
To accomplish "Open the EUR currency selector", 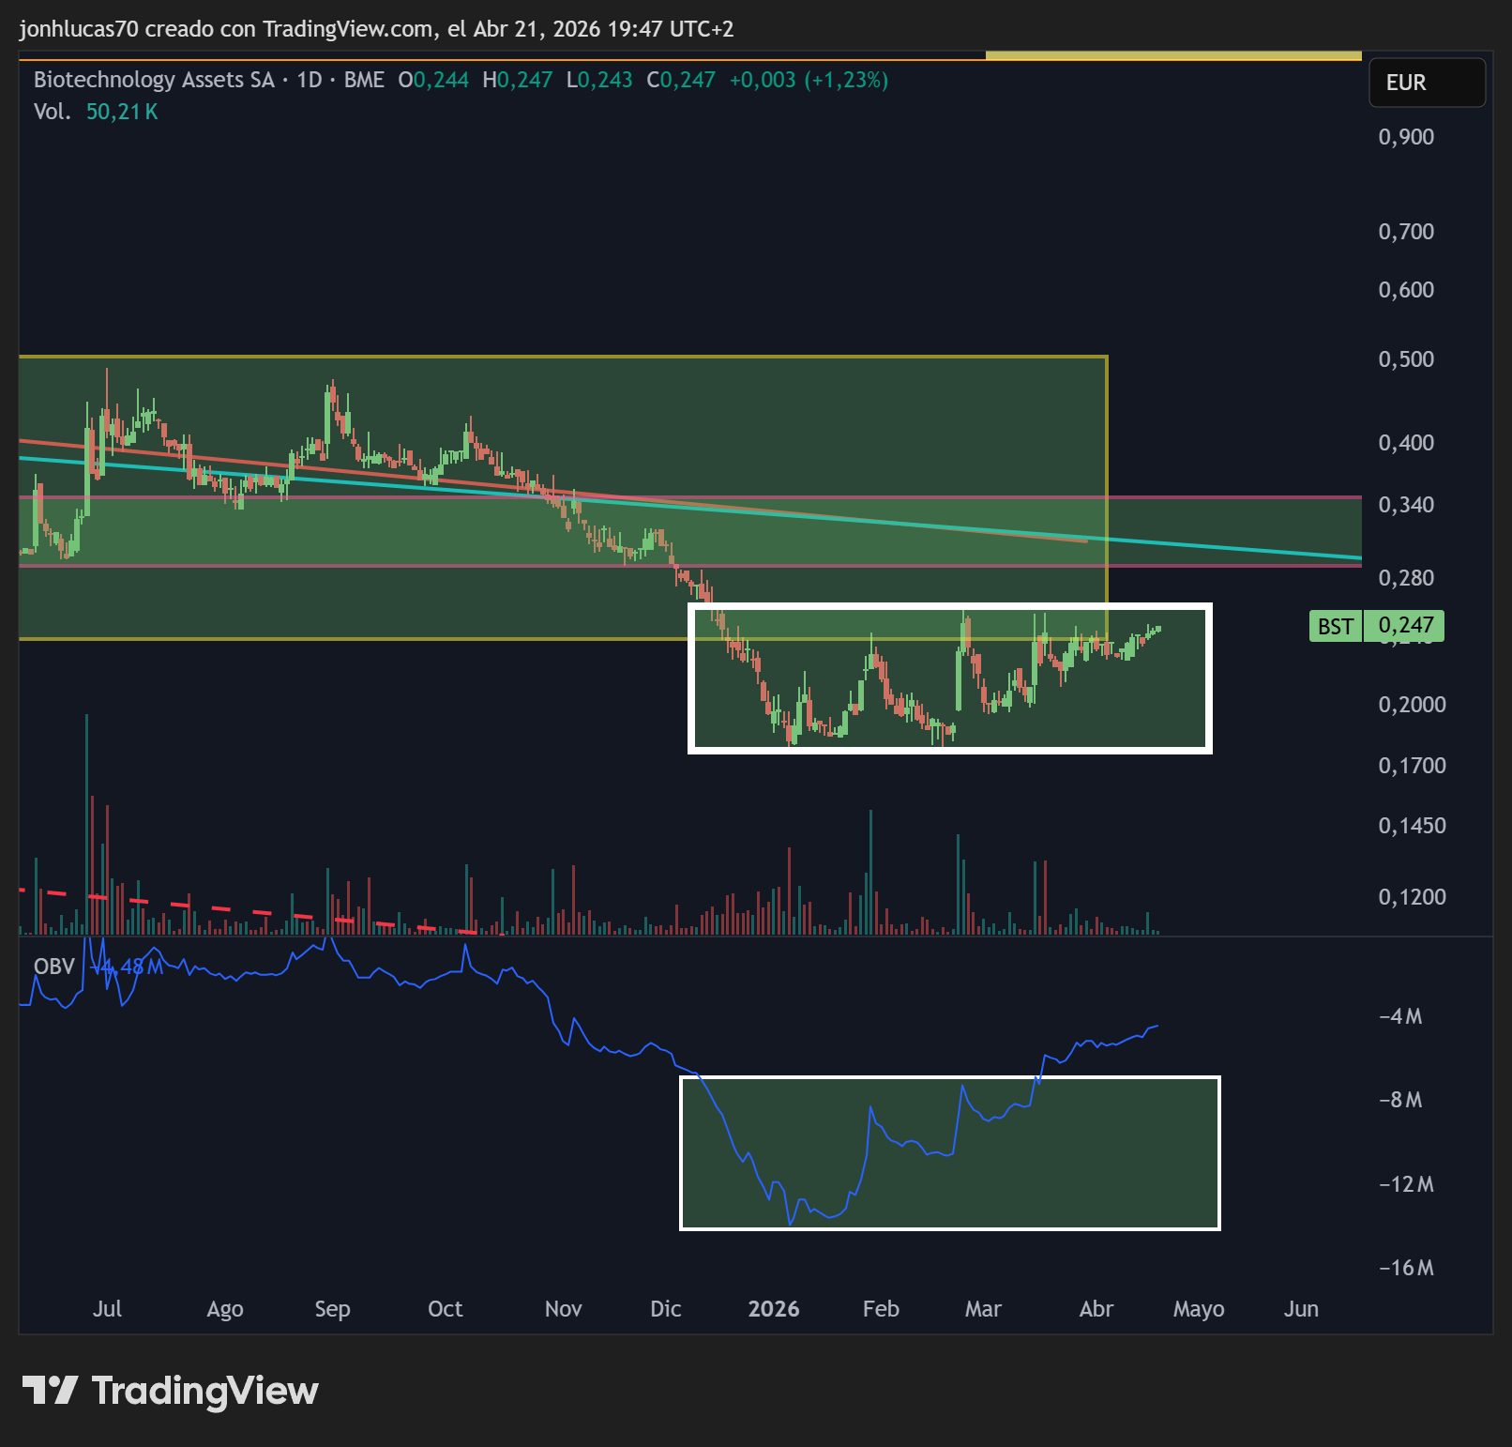I will tap(1427, 83).
